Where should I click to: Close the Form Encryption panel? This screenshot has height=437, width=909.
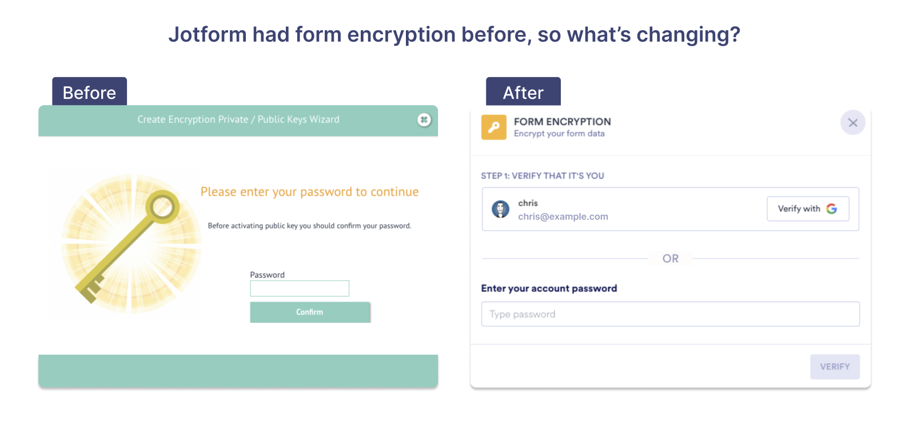click(852, 123)
